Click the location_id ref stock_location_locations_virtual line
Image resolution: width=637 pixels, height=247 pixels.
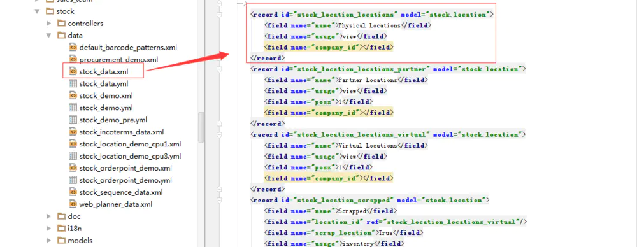coord(396,222)
